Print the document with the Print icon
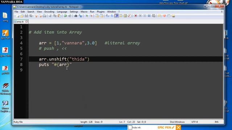232x130 pixels. click(x=44, y=16)
